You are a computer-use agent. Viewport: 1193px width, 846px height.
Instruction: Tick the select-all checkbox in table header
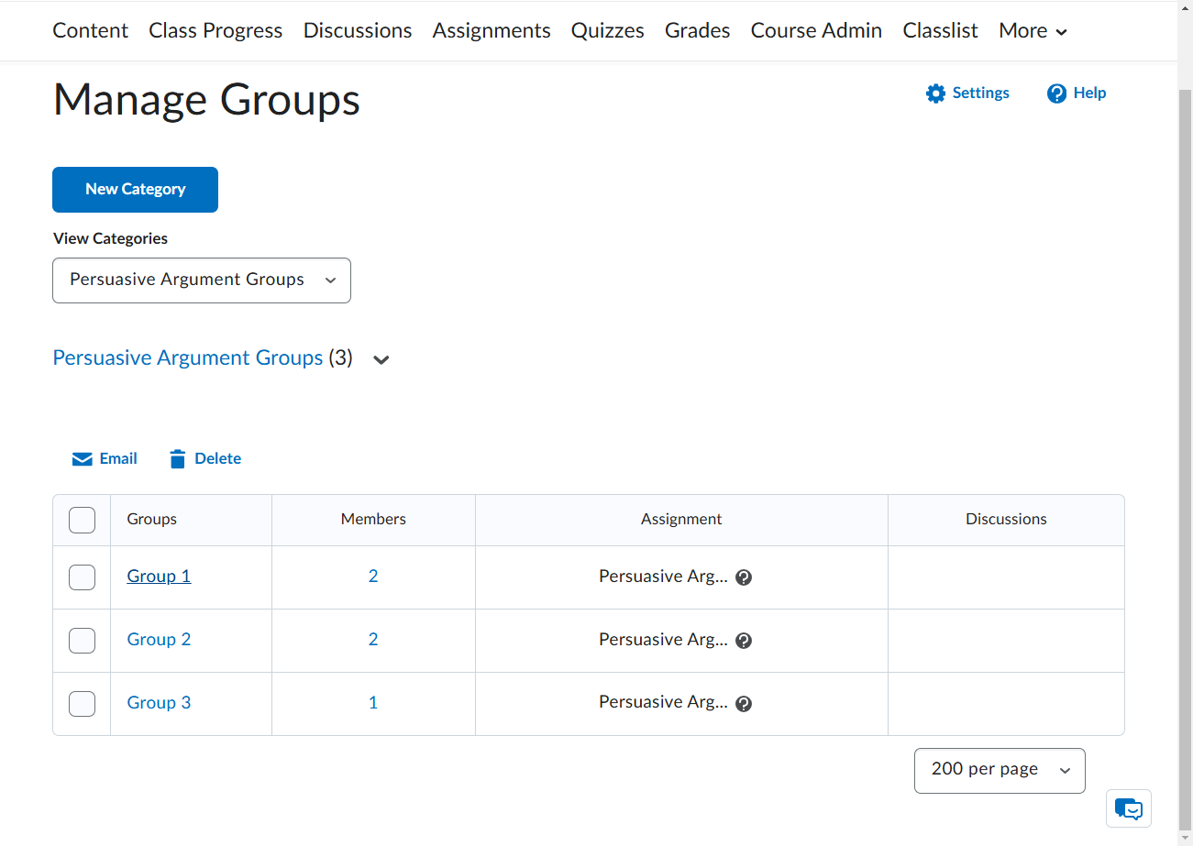click(83, 520)
